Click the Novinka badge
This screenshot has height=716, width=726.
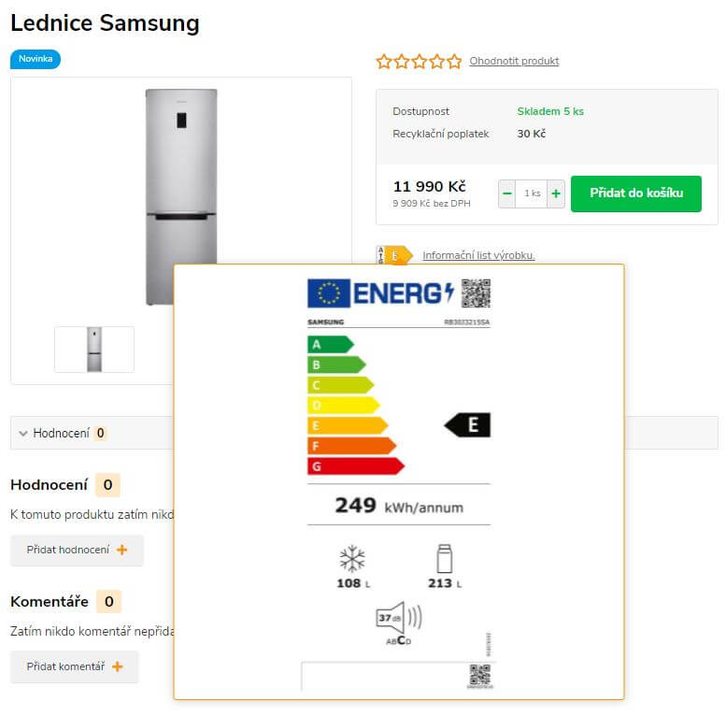[x=36, y=59]
